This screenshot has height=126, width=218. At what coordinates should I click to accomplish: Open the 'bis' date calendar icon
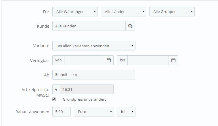click(173, 60)
